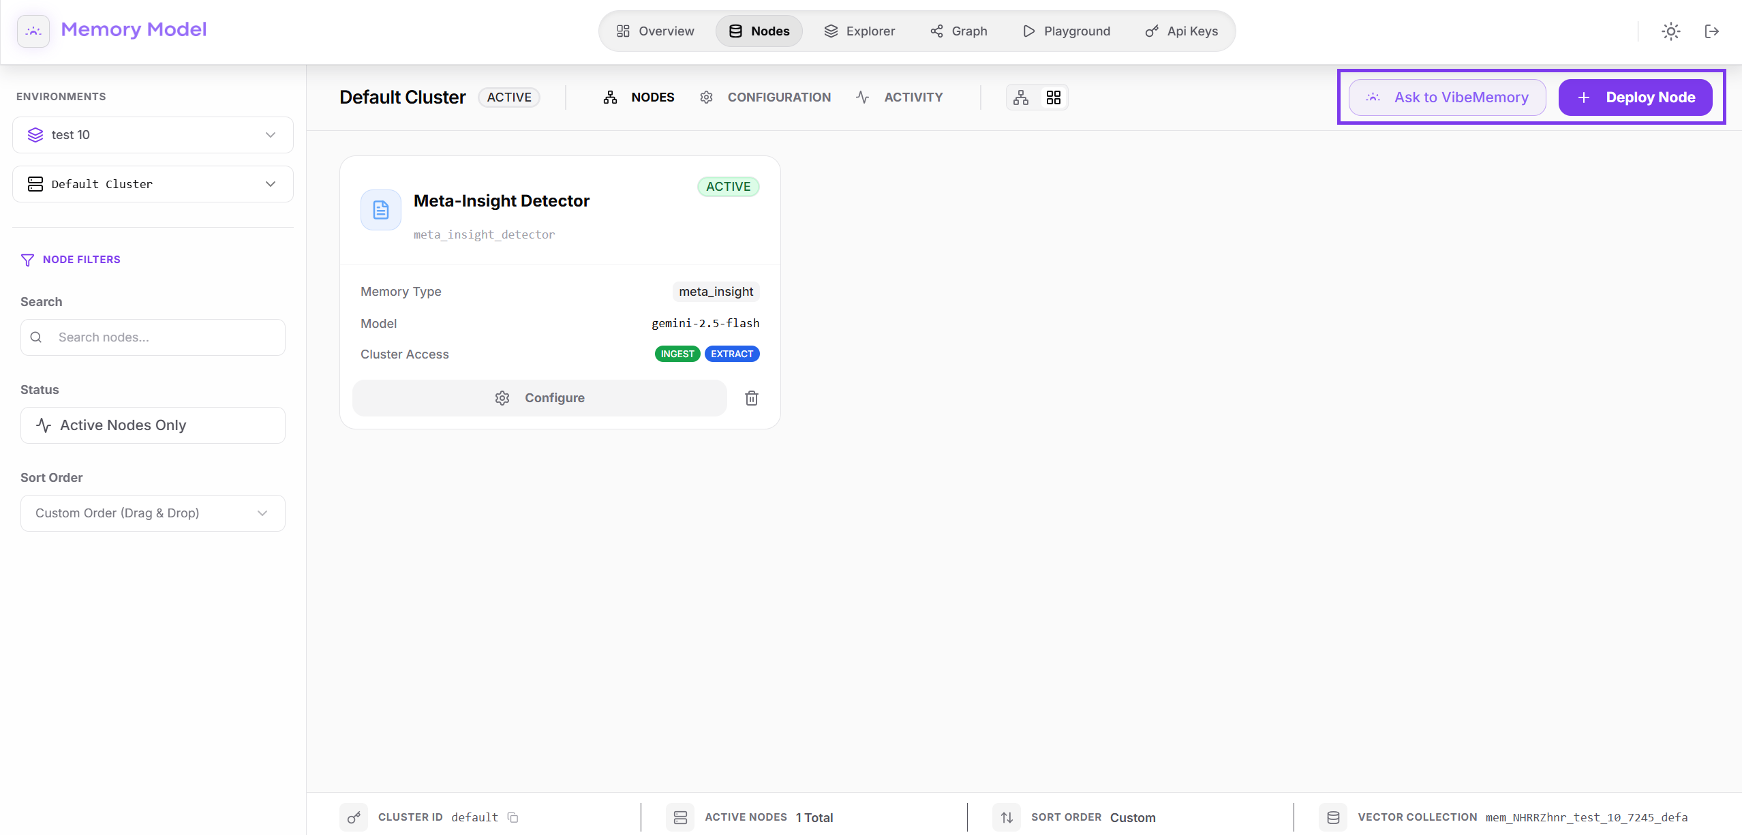Log out using the top-right exit icon
The width and height of the screenshot is (1742, 835).
coord(1713,31)
